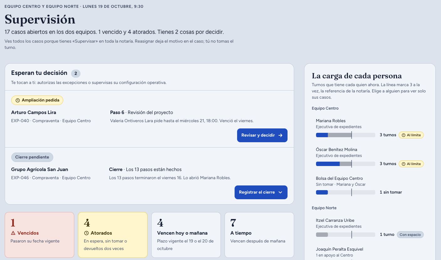
Task: Click the Equipo Norte group heading
Action: pyautogui.click(x=324, y=208)
